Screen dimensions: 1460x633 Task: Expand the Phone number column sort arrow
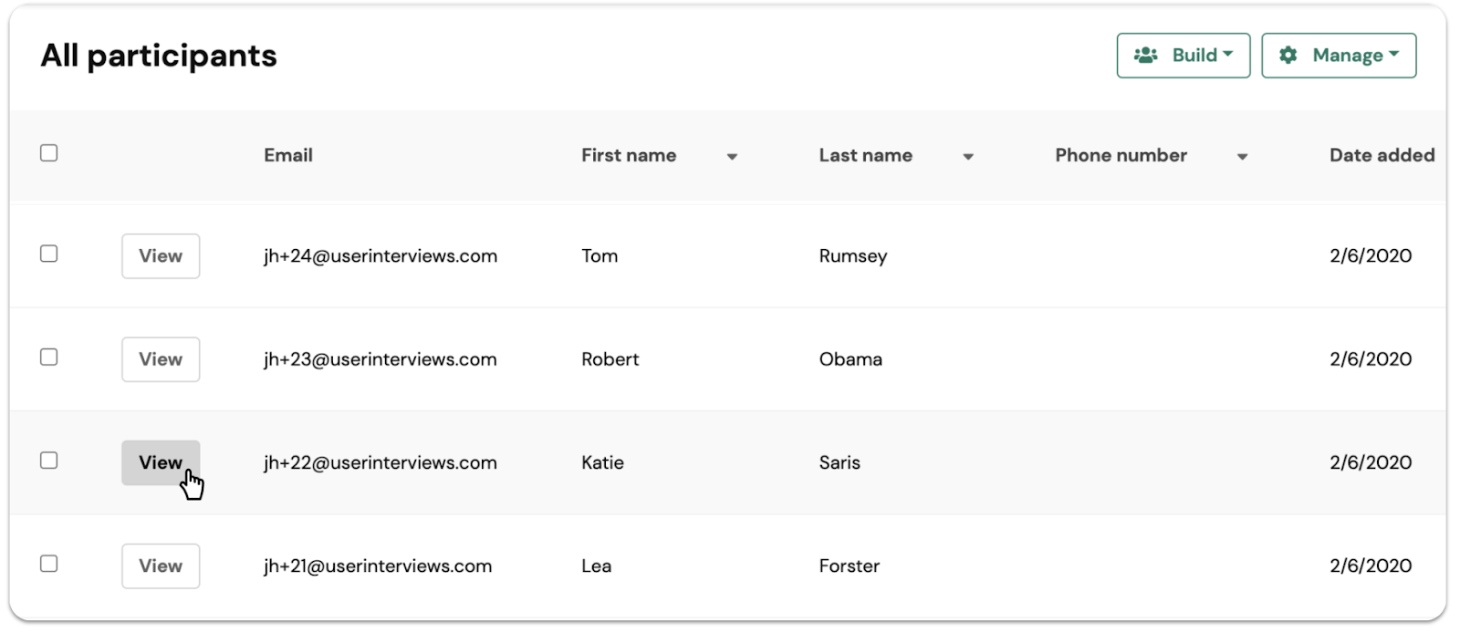(x=1242, y=157)
